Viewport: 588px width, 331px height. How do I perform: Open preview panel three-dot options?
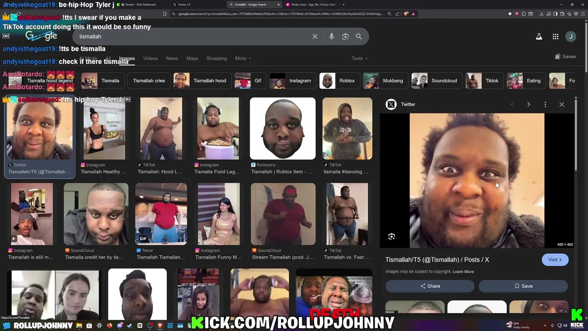click(545, 104)
